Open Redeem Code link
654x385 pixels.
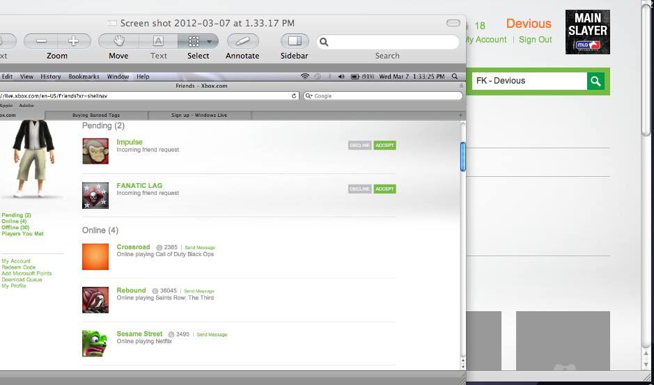tap(18, 267)
